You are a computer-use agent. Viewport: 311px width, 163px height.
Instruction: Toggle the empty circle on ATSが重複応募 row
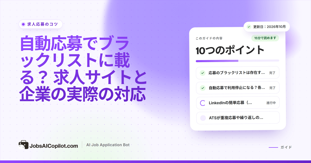click(203, 118)
